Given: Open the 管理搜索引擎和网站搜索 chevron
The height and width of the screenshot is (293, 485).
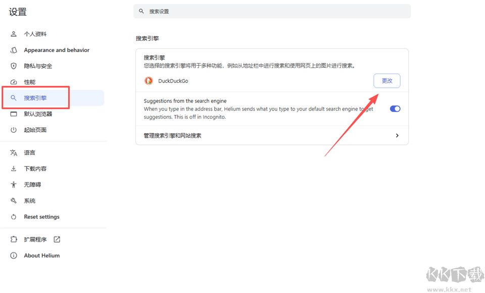Looking at the screenshot, I should click(x=397, y=135).
